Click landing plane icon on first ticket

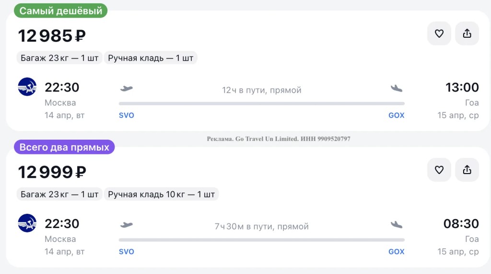tap(397, 88)
